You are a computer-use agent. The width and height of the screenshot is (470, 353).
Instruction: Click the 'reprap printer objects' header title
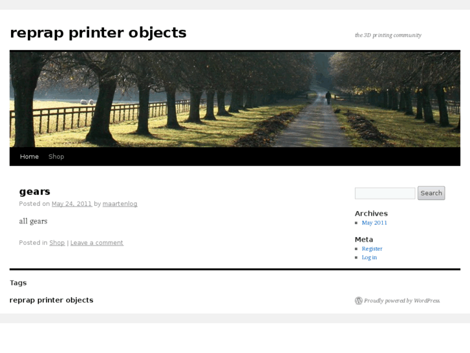pos(98,33)
